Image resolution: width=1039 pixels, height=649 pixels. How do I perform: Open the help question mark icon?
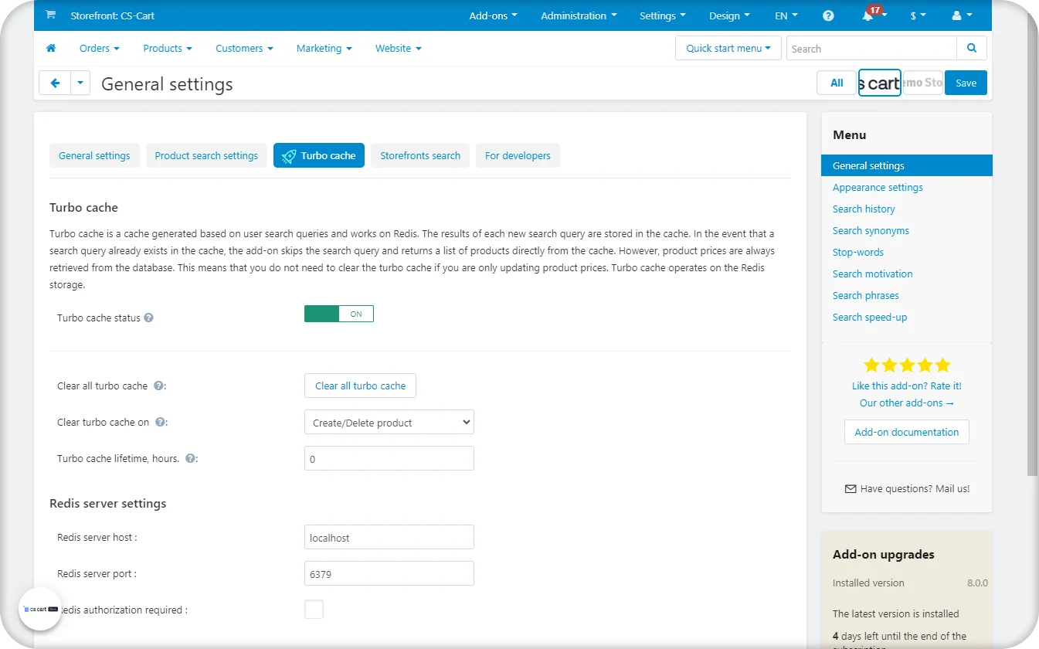(828, 15)
